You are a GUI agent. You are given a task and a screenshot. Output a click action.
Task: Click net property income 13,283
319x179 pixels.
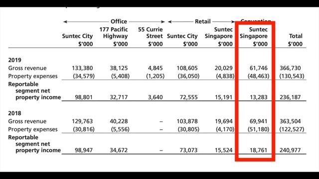(259, 97)
